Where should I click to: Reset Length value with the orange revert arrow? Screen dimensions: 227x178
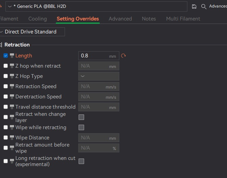(x=123, y=56)
